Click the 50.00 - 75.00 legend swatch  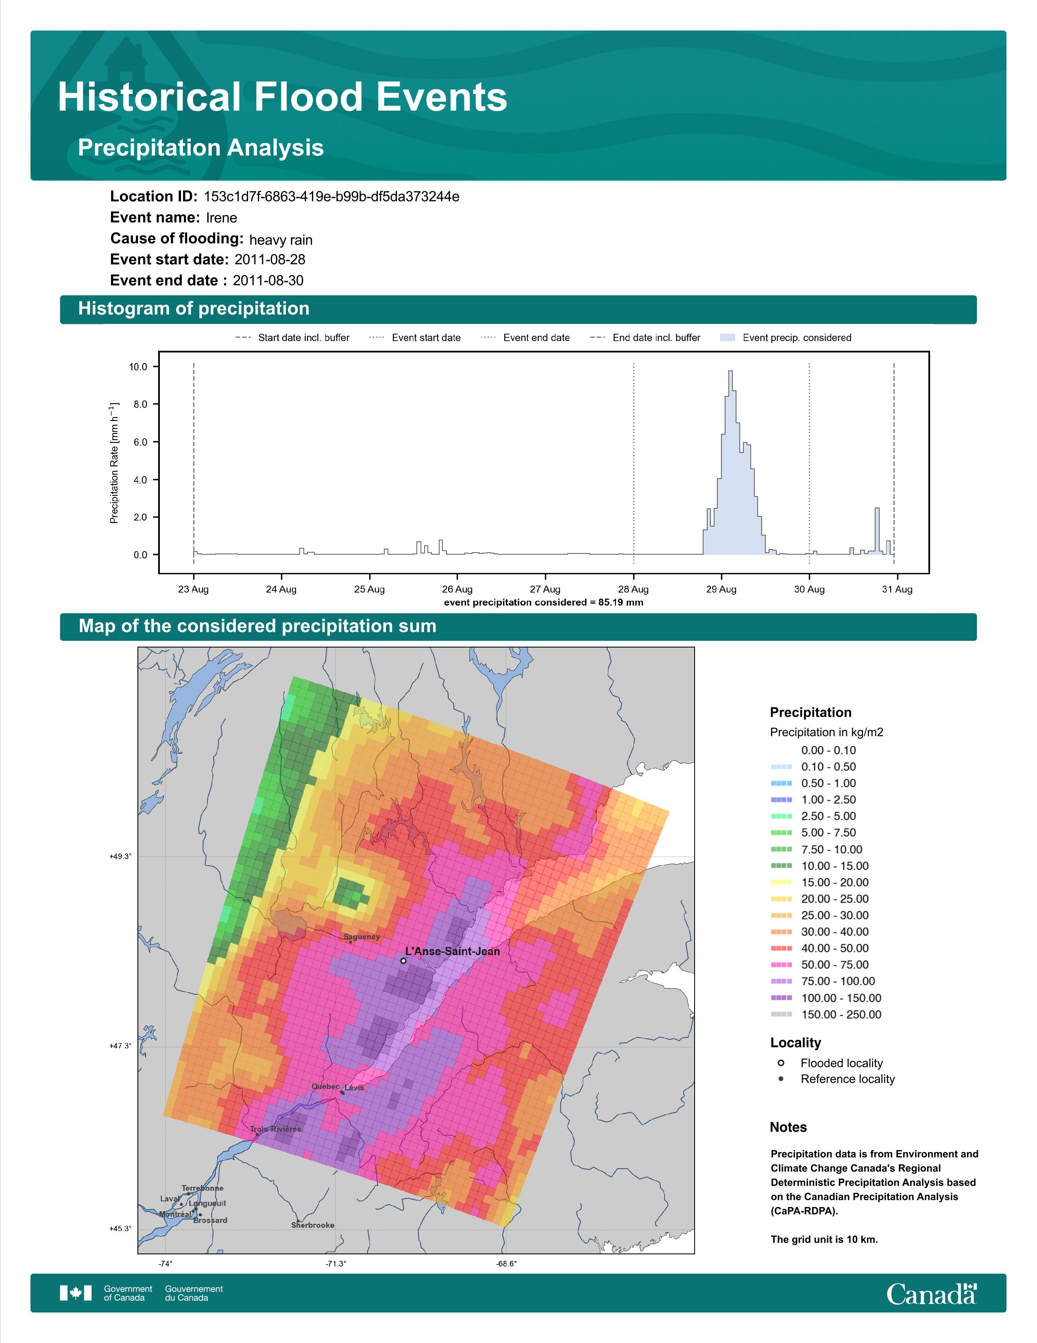[781, 965]
